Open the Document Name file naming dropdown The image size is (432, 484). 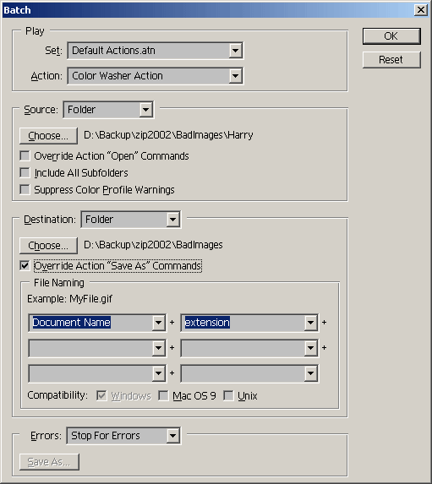(97, 323)
